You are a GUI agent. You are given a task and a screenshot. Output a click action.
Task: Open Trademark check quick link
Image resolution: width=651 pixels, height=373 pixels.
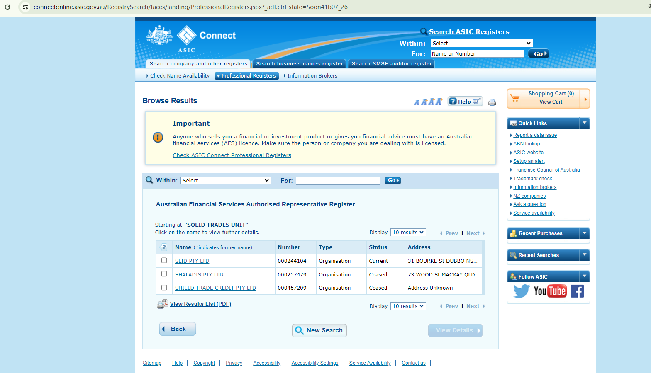coord(533,179)
